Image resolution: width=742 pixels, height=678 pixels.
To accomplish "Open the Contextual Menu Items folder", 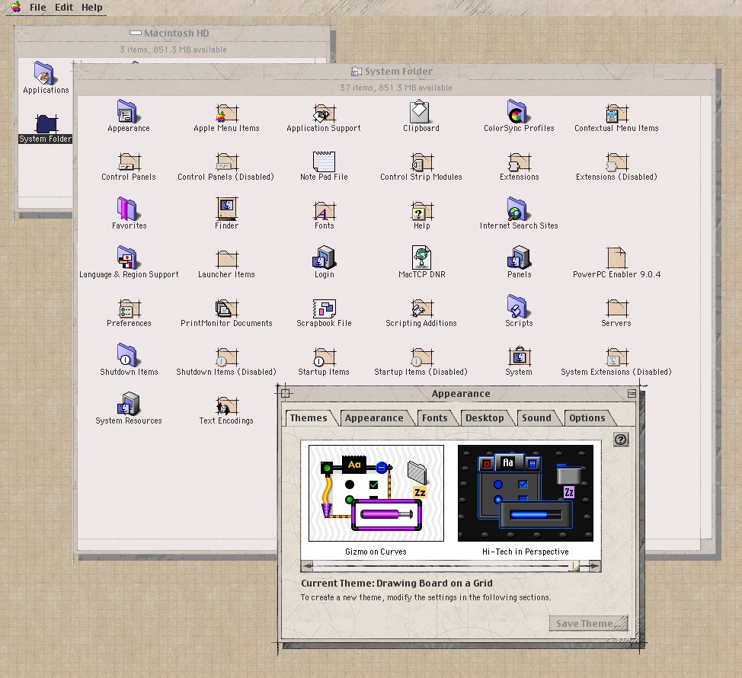I will pos(616,113).
